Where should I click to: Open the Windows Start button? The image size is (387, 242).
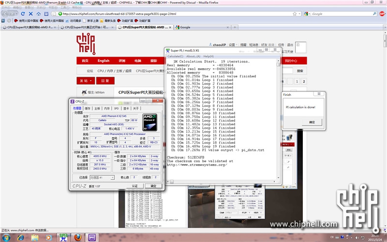click(6, 238)
